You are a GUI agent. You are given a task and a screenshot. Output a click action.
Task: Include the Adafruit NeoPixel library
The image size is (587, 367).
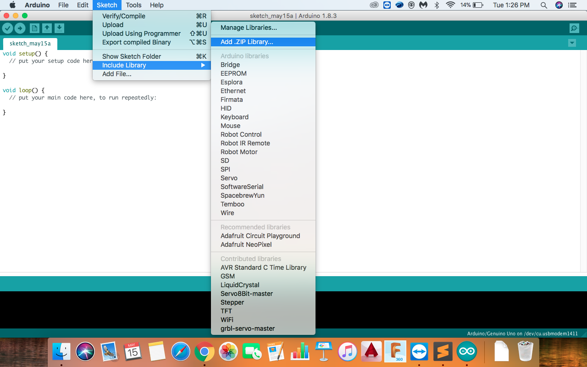[x=263, y=245]
